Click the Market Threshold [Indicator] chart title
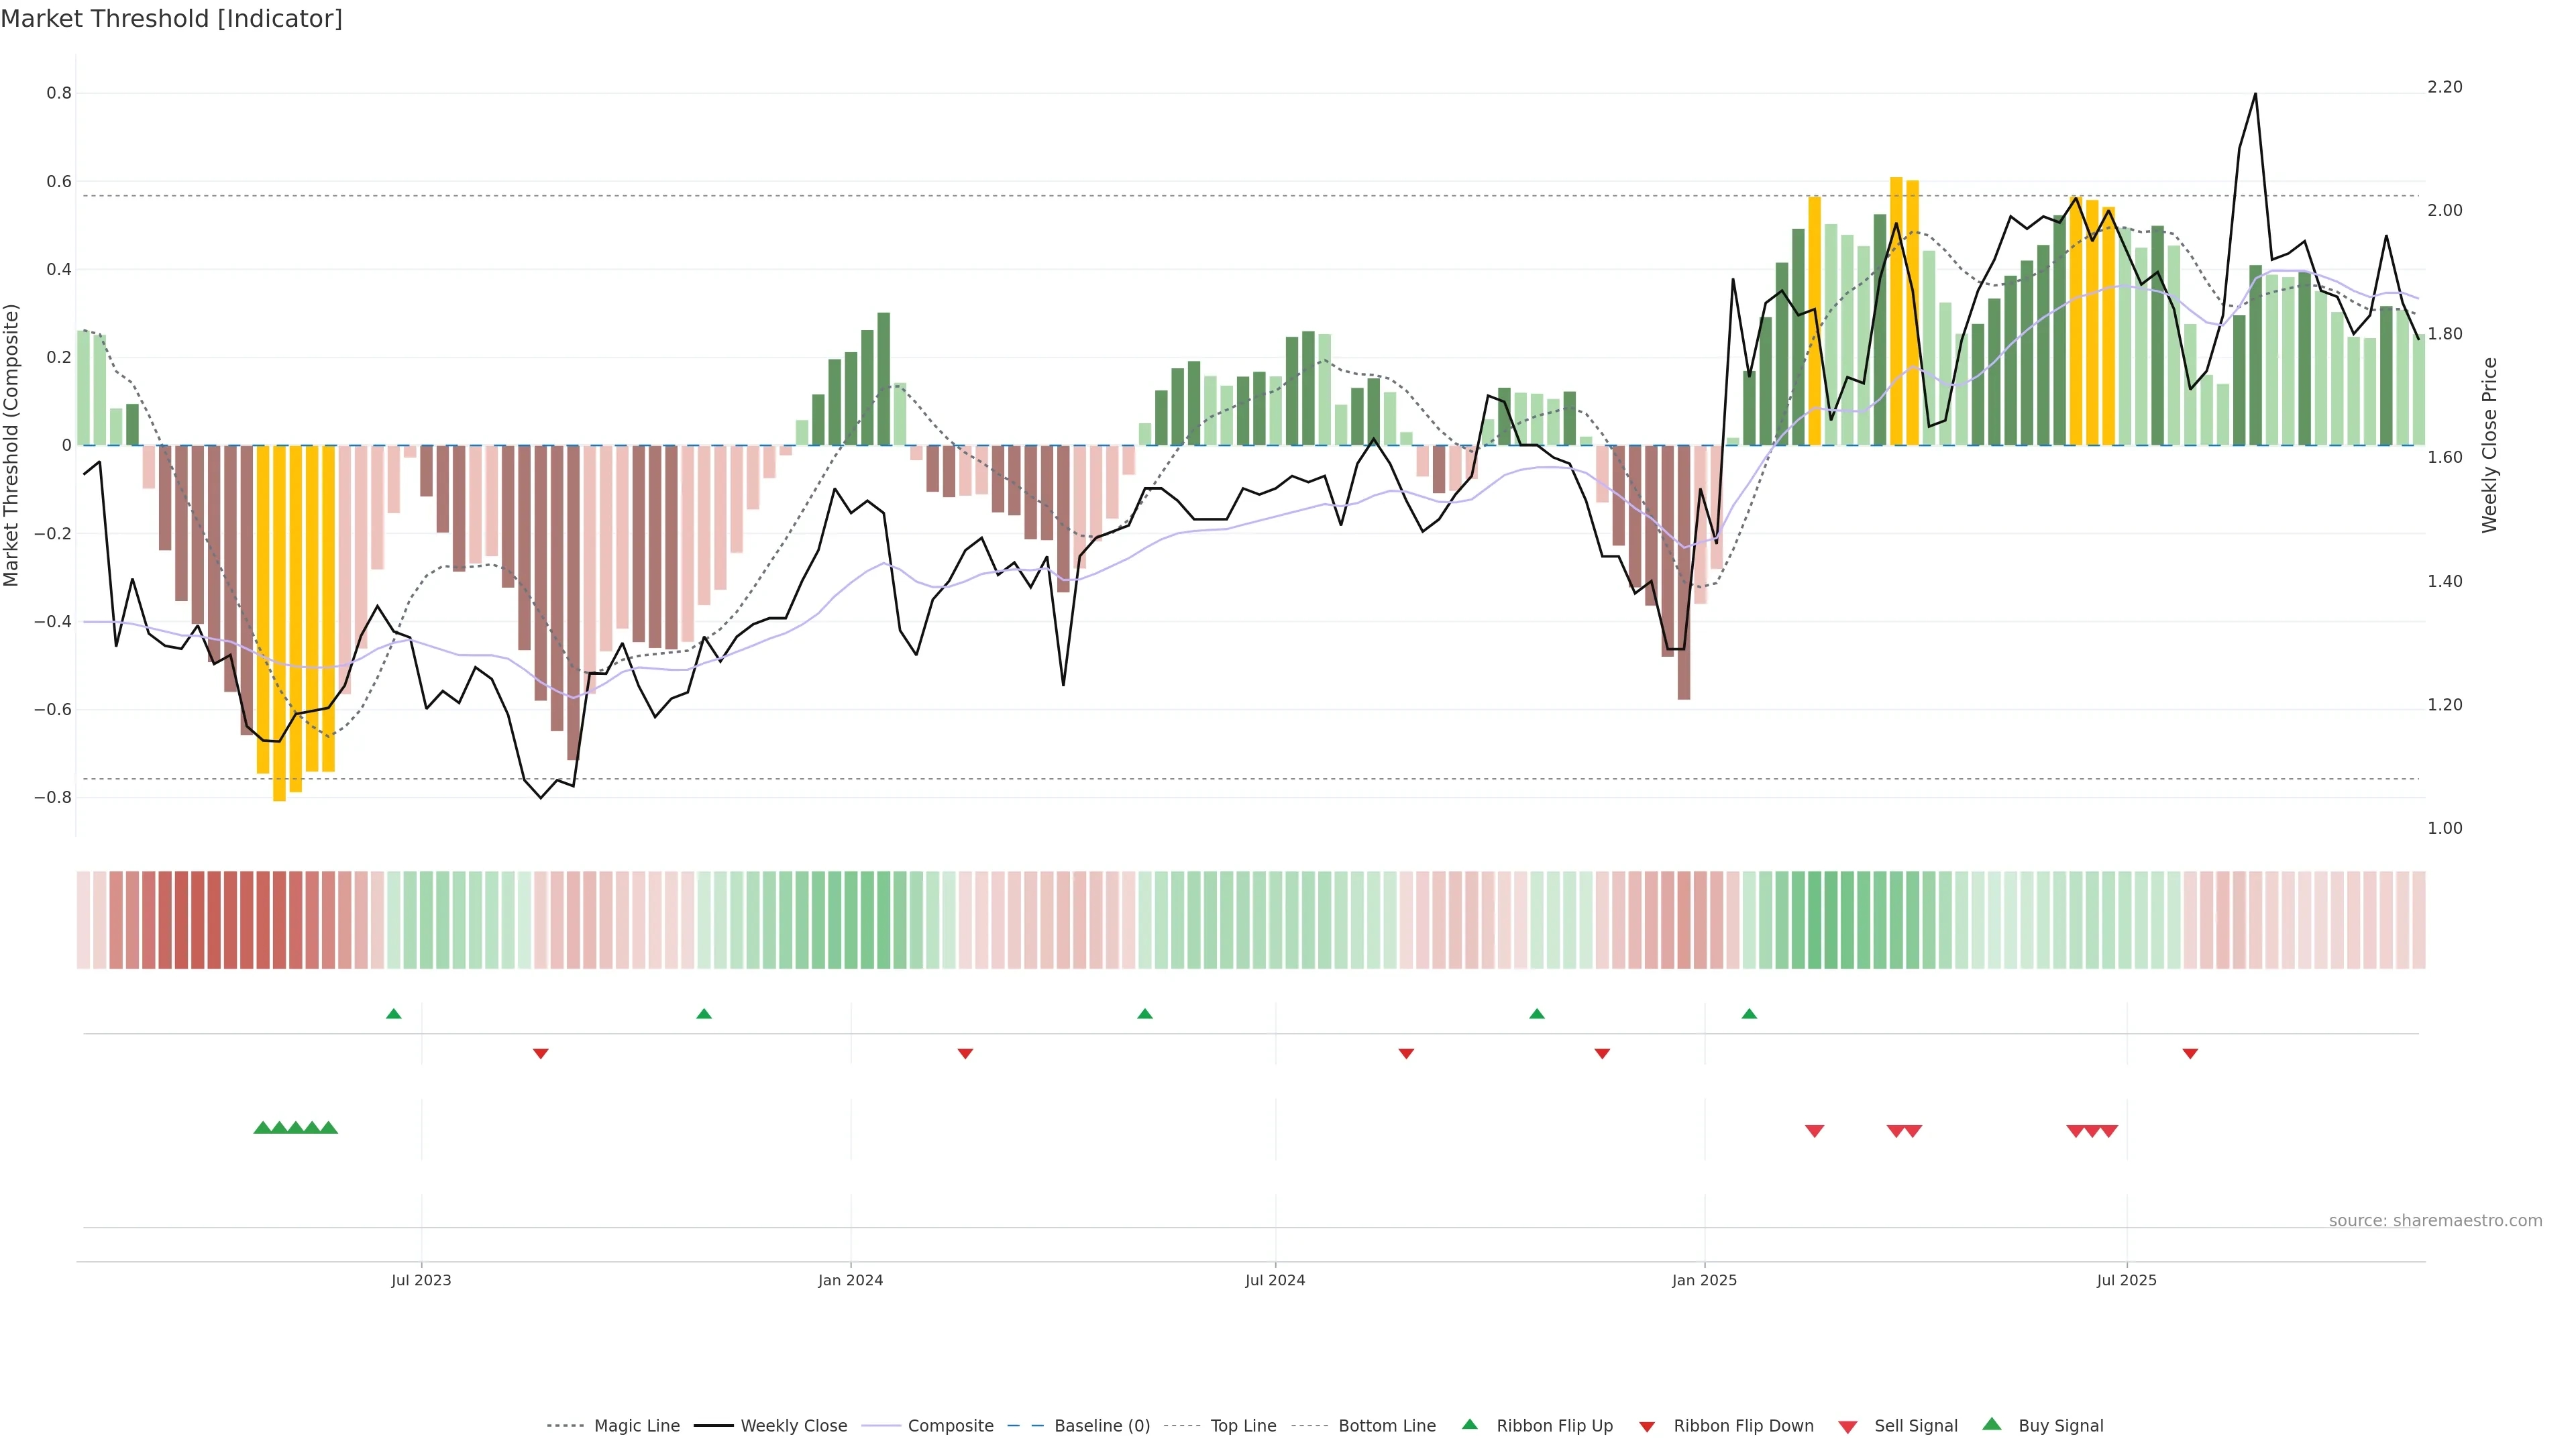The height and width of the screenshot is (1449, 2576). click(x=171, y=19)
